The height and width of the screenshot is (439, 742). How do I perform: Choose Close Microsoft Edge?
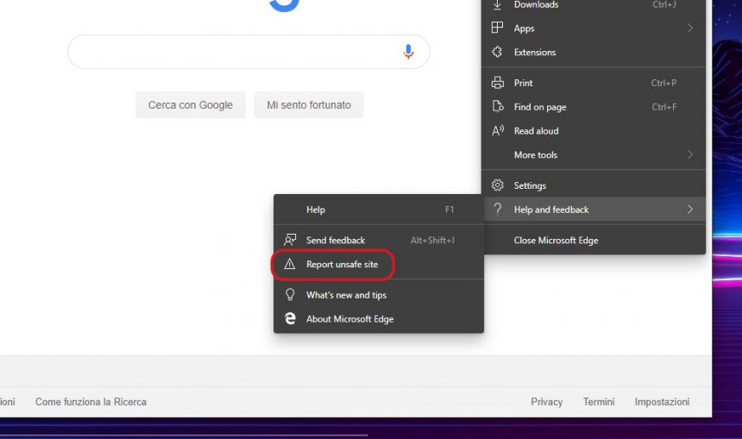[x=594, y=241]
